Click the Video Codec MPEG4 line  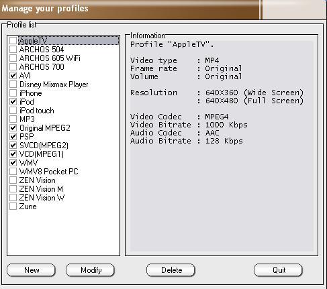(179, 117)
